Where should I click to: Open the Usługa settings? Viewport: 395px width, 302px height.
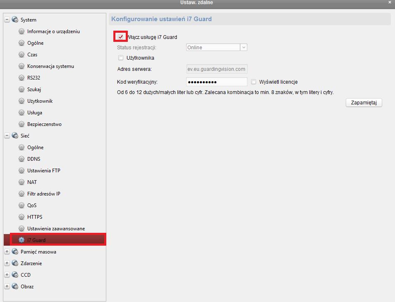click(35, 113)
